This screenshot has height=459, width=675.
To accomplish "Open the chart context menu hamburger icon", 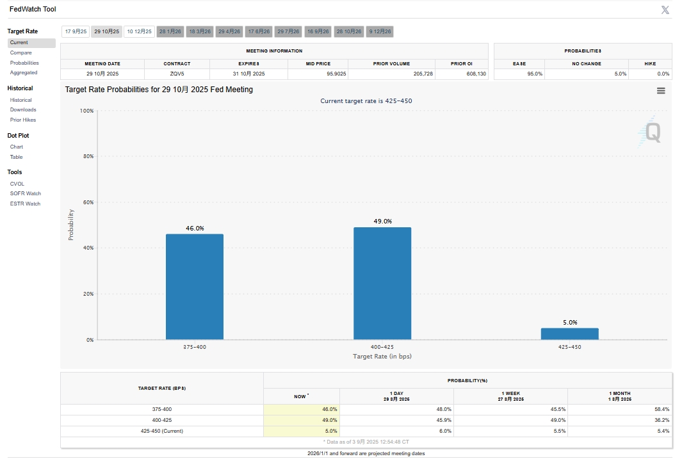I will (x=661, y=91).
